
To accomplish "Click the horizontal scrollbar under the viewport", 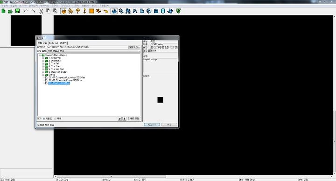I will click(x=111, y=177).
